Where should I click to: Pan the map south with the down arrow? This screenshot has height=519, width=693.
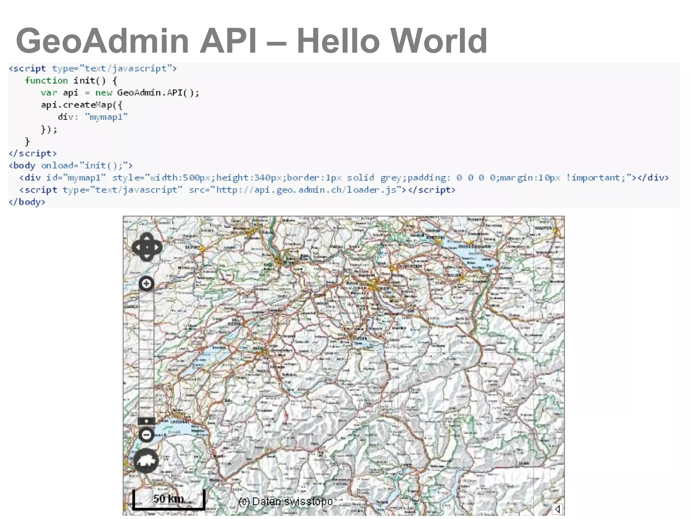pyautogui.click(x=147, y=257)
